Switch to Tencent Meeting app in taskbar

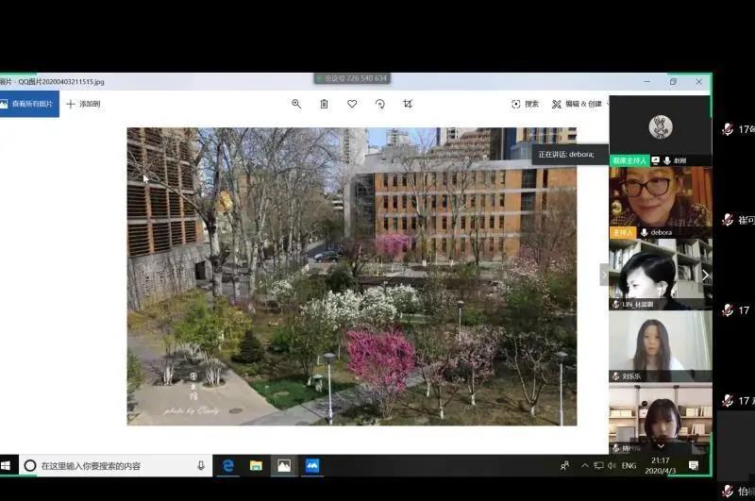coord(312,465)
